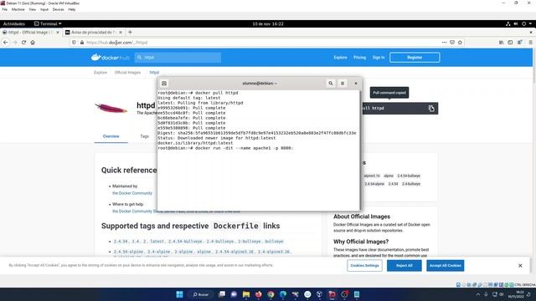The height and width of the screenshot is (301, 536).
Task: Open the Docker Community maintainer link
Action: [132, 193]
